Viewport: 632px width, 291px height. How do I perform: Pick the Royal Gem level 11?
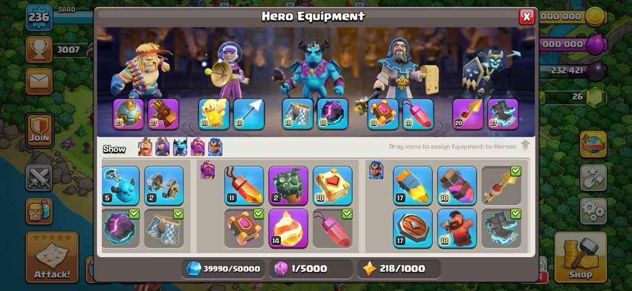click(244, 185)
